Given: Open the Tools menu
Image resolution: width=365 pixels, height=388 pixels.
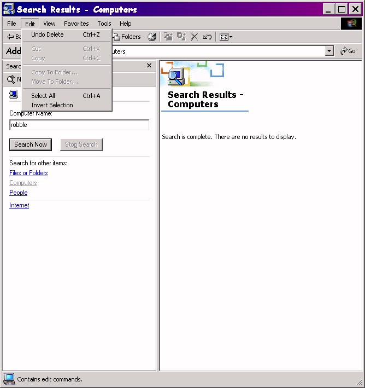Looking at the screenshot, I should (x=104, y=24).
